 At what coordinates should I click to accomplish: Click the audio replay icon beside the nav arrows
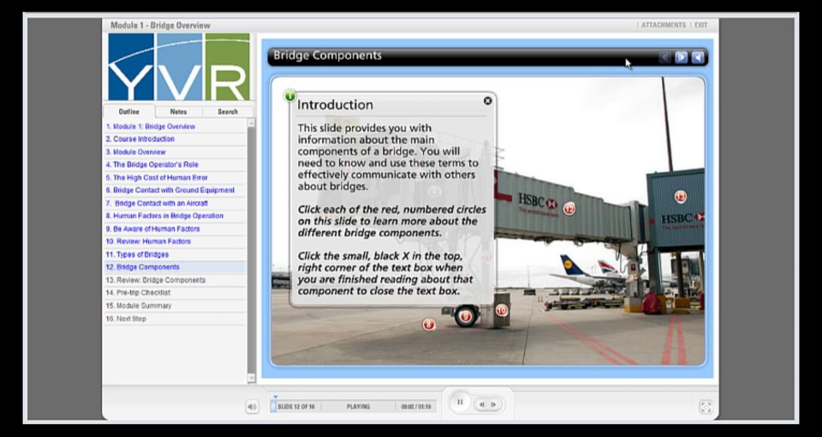click(x=698, y=58)
